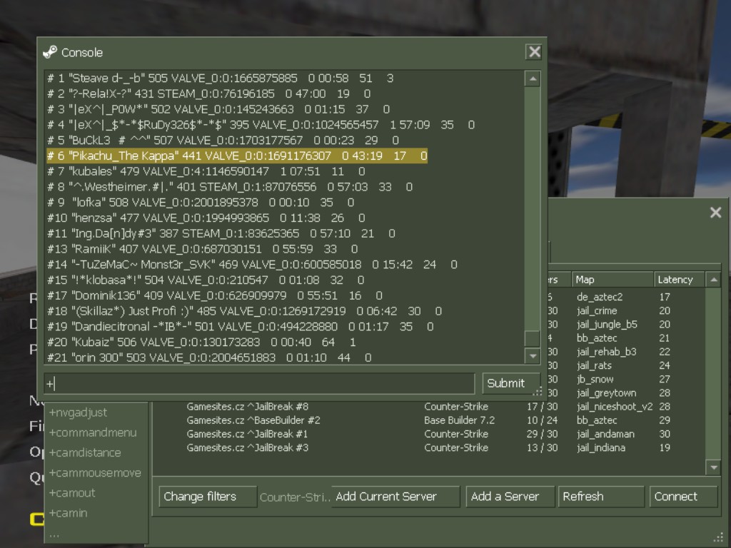731x548 pixels.
Task: Click the "-TuZeMaC~ Monst3r_SVK" player line
Action: 252,265
